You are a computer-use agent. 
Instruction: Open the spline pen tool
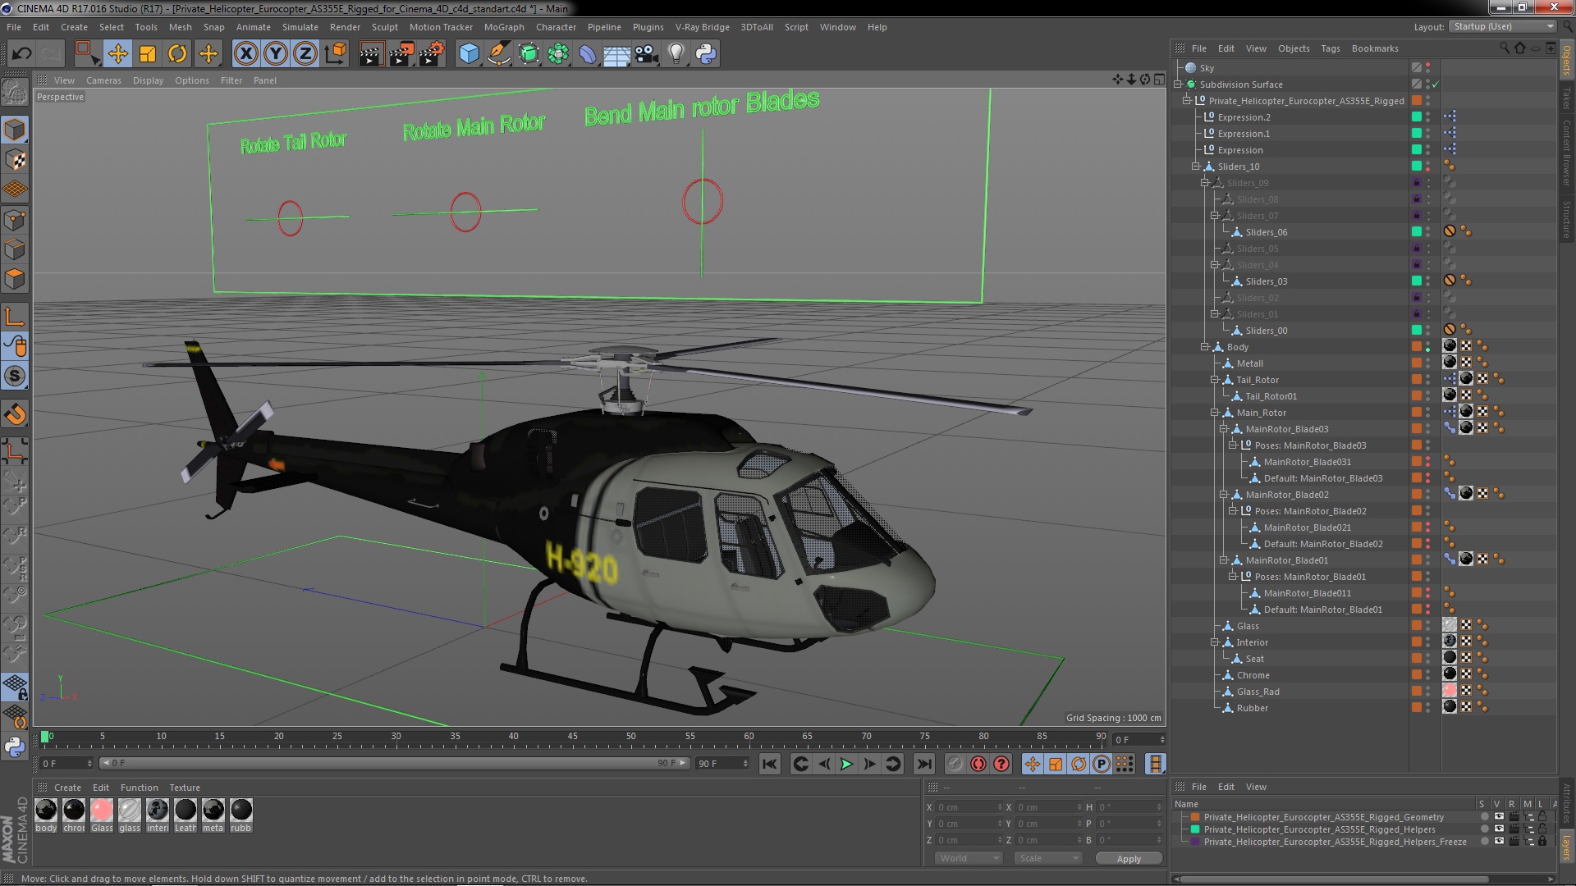point(498,54)
